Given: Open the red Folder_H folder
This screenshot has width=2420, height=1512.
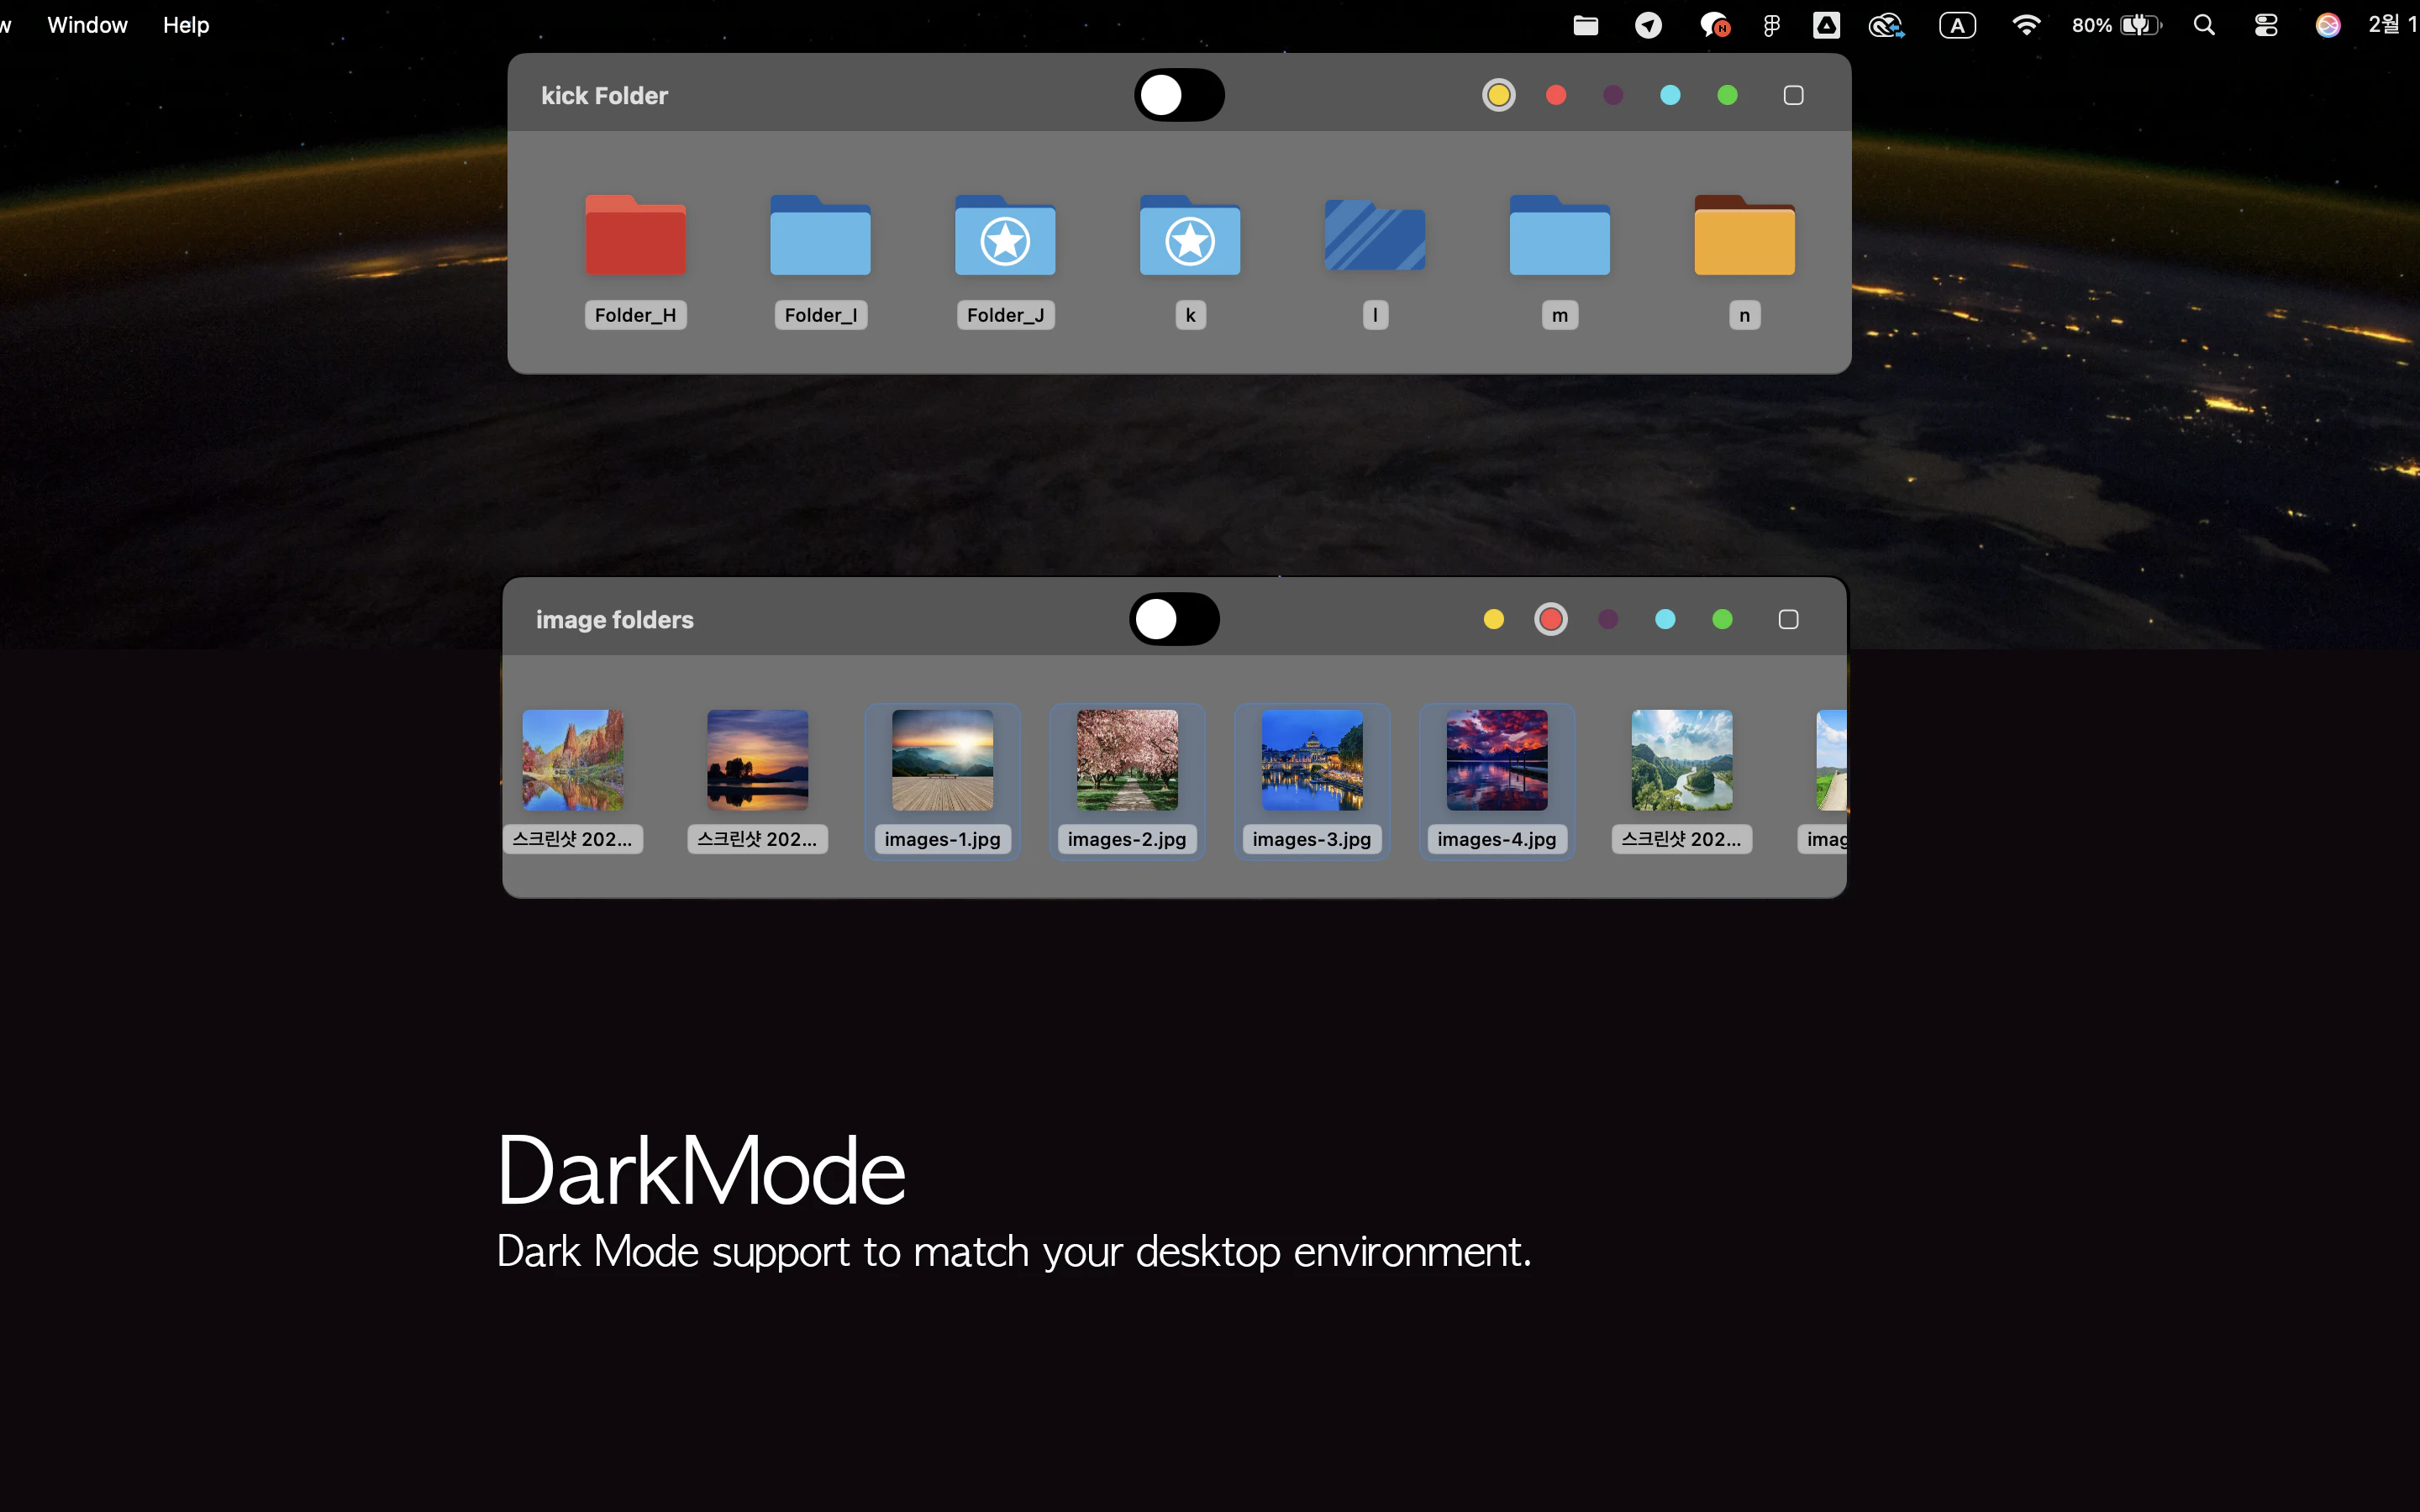Looking at the screenshot, I should (x=635, y=236).
